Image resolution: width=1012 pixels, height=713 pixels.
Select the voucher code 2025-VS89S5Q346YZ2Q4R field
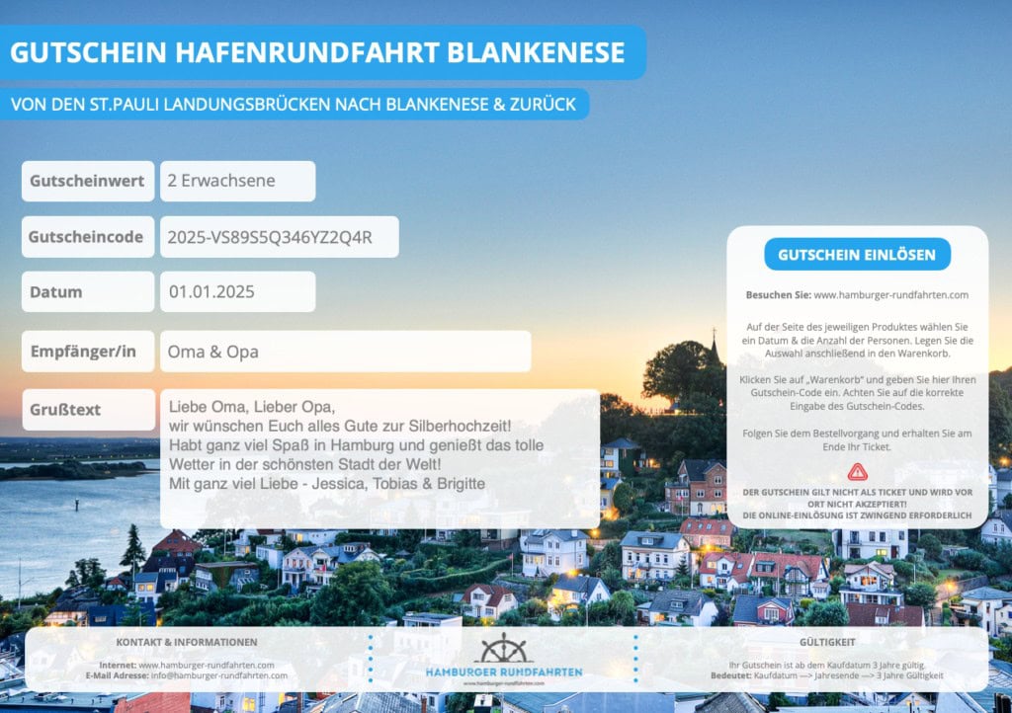coord(279,236)
